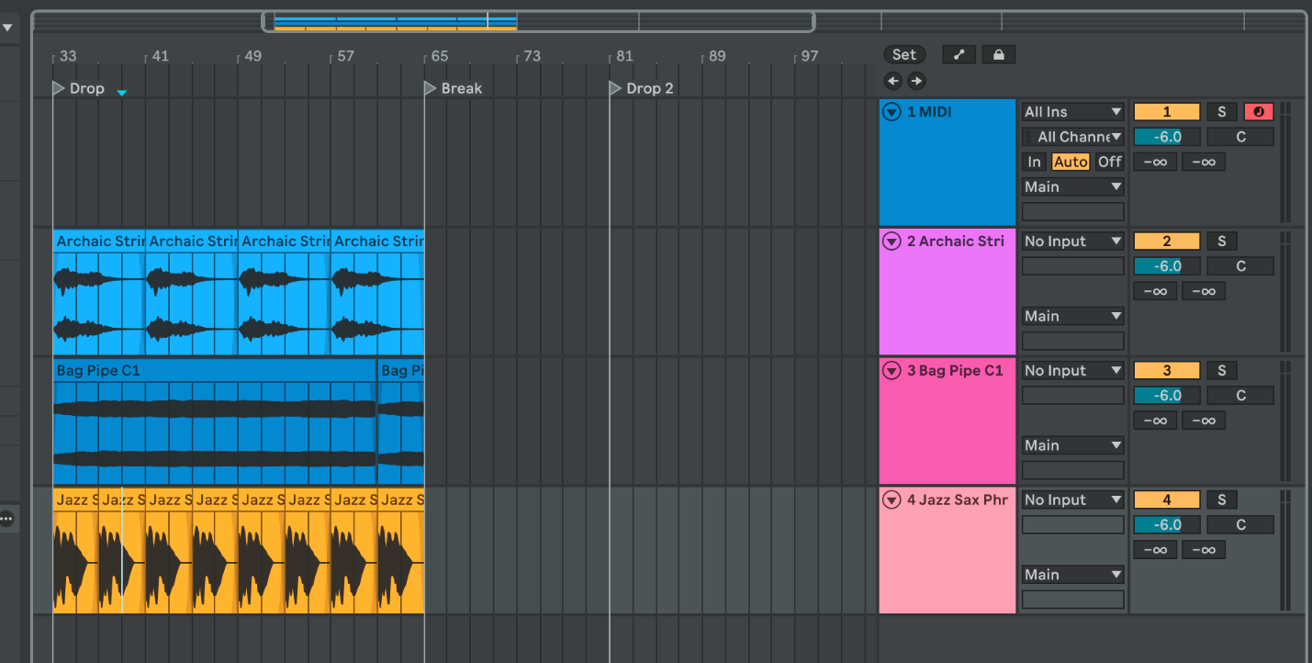Click the 1 MIDI track volume -6.0 slider
The height and width of the screenshot is (663, 1312).
click(x=1167, y=137)
